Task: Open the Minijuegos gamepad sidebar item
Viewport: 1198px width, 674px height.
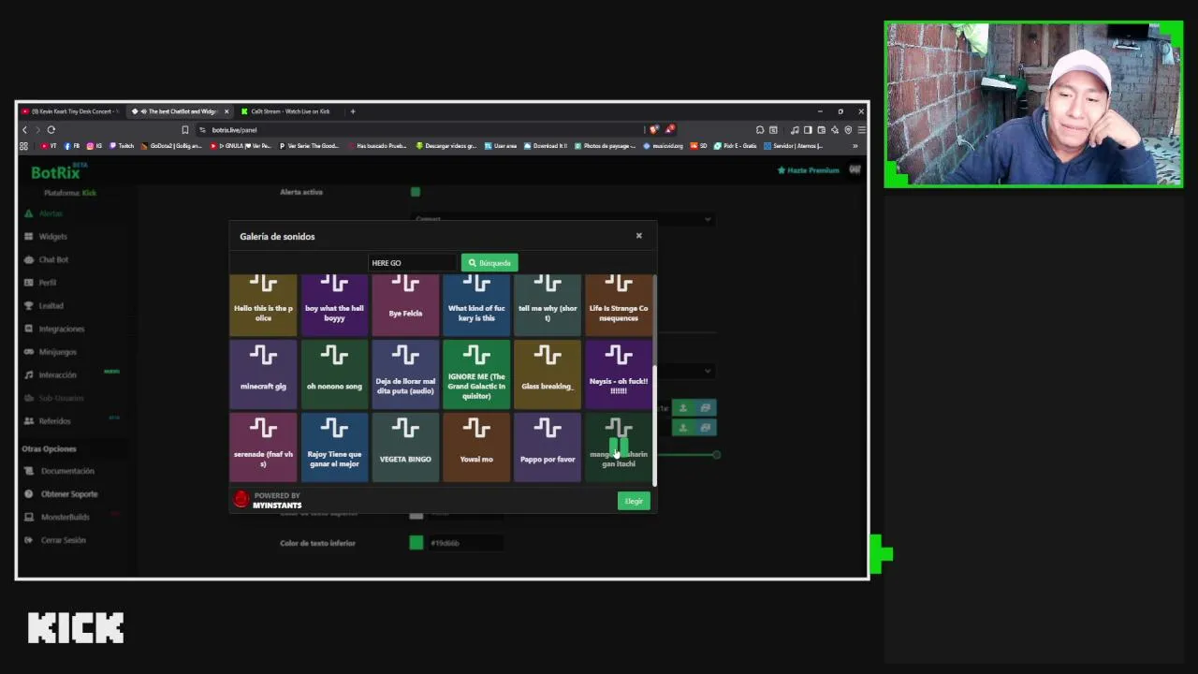Action: (57, 352)
